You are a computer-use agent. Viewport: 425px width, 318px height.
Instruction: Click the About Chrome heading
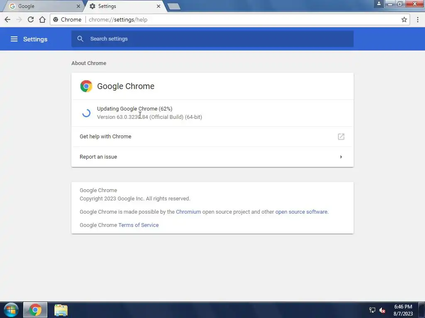coord(89,63)
